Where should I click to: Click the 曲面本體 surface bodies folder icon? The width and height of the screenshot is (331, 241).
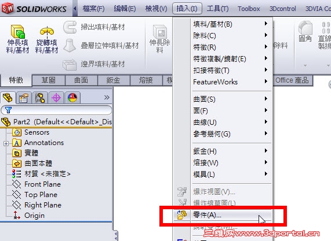[x=17, y=164]
